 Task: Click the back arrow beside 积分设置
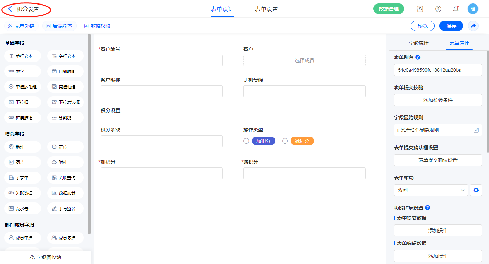point(10,9)
